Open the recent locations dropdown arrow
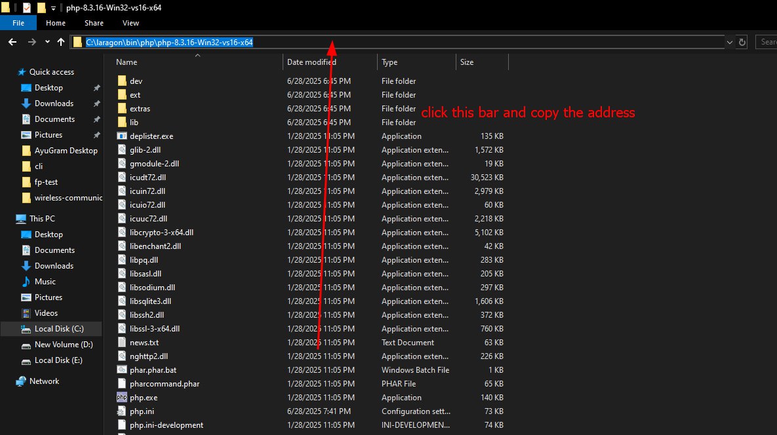Screen dimensions: 777x435 click(x=48, y=42)
